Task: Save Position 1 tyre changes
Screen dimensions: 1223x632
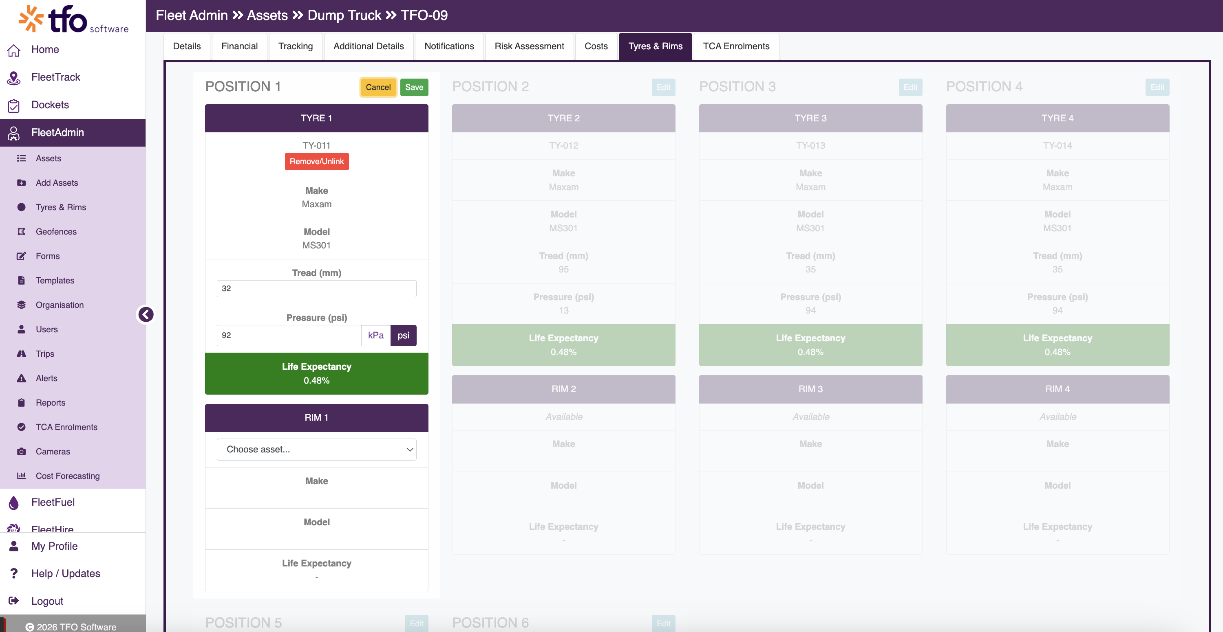Action: [x=414, y=87]
